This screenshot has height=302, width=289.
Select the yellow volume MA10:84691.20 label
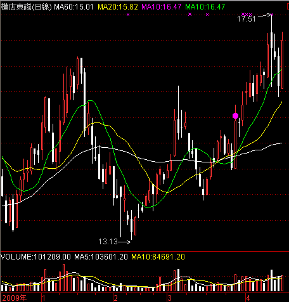tap(158, 257)
